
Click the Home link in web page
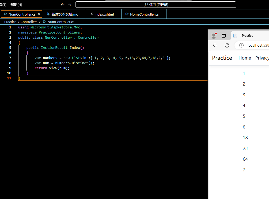coord(245,58)
